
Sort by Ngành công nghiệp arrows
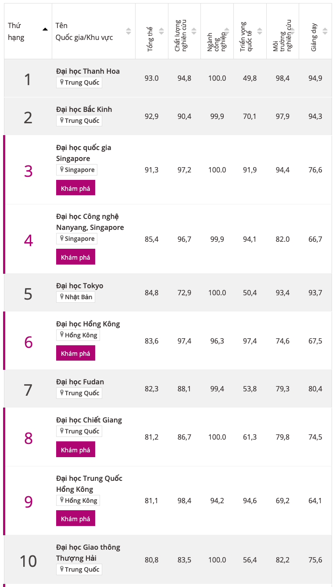click(x=227, y=31)
